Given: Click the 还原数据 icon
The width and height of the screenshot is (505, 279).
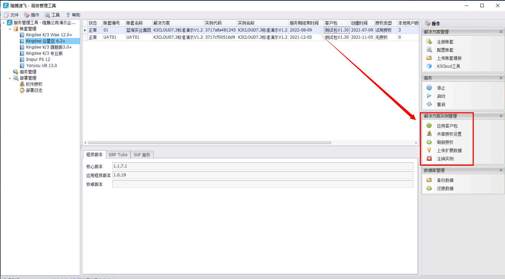Looking at the screenshot, I should pos(429,188).
